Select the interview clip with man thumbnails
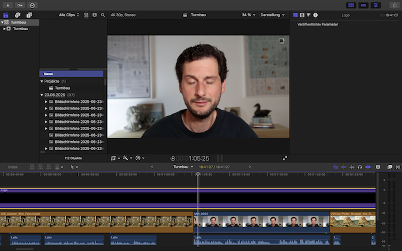This screenshot has width=402, height=251. (x=261, y=222)
